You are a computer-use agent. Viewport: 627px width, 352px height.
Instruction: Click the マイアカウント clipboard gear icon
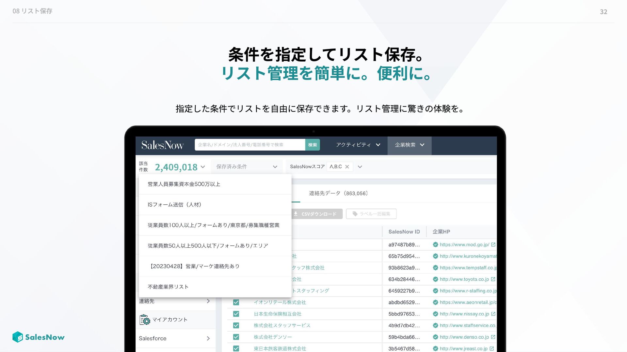145,320
